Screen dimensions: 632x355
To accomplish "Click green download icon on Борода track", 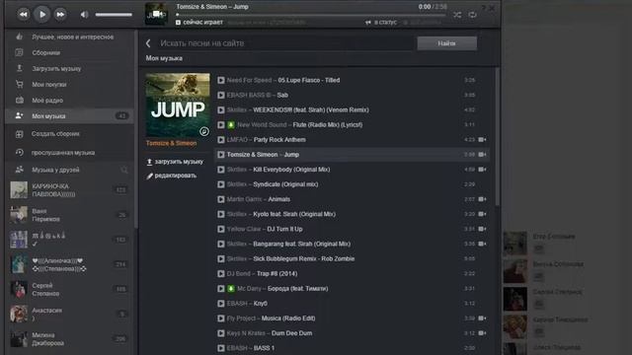I will point(231,289).
